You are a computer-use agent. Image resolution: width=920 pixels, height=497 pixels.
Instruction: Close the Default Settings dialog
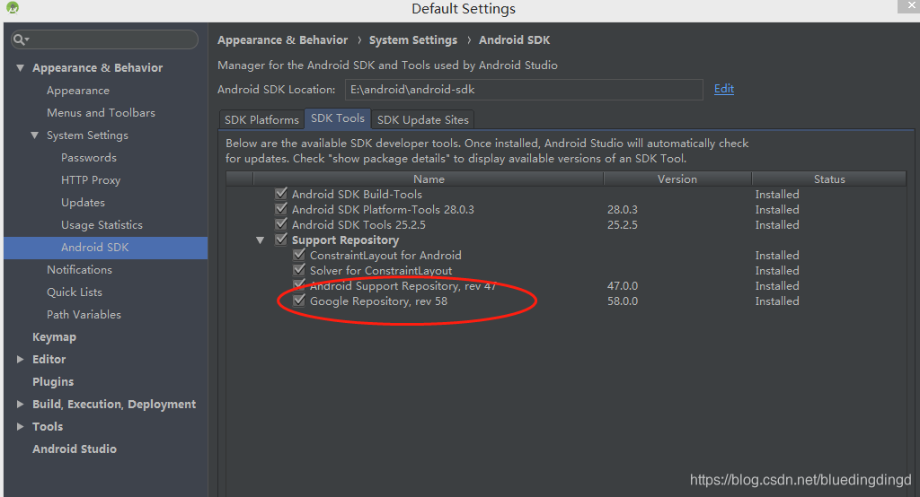click(x=911, y=5)
